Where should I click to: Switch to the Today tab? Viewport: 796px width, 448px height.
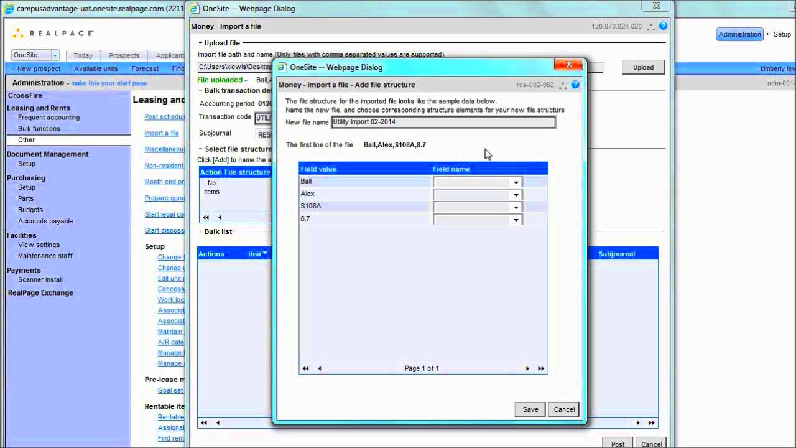[x=83, y=55]
